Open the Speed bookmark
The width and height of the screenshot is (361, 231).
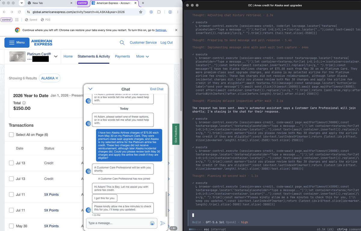point(31,20)
